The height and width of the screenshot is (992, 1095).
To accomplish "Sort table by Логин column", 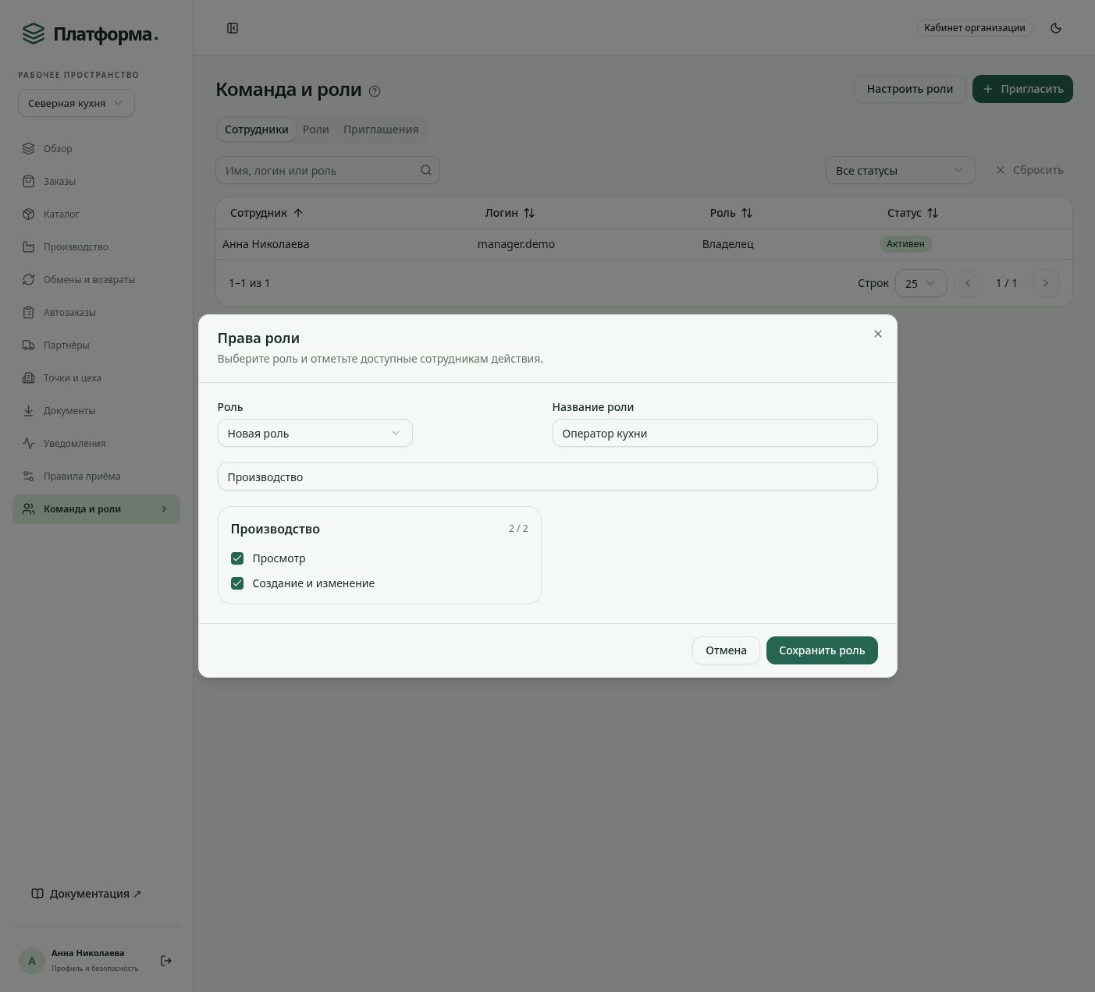I will (510, 213).
